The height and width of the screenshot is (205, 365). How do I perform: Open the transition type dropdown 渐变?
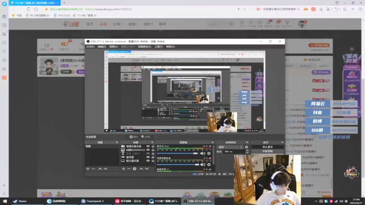pyautogui.click(x=230, y=147)
